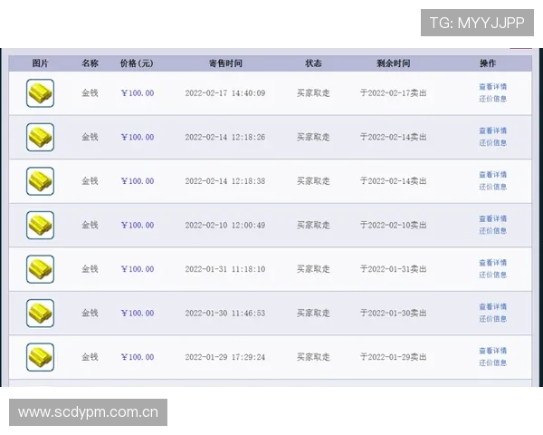
Task: Open 还价信息 for the 2022-01-29 17:29:24 listing
Action: point(493,363)
